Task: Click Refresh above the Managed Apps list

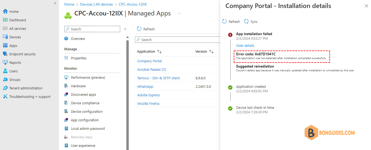Action: pos(146,29)
